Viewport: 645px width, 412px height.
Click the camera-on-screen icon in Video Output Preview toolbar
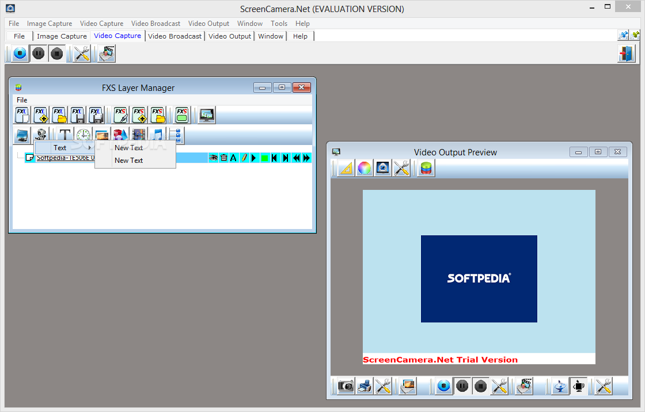pyautogui.click(x=383, y=168)
